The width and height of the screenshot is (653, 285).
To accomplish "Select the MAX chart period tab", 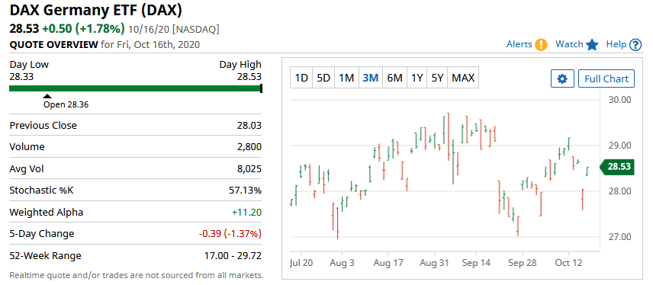I will (463, 78).
